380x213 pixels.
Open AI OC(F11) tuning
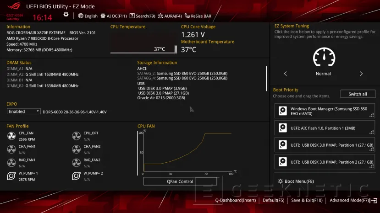coord(114,16)
